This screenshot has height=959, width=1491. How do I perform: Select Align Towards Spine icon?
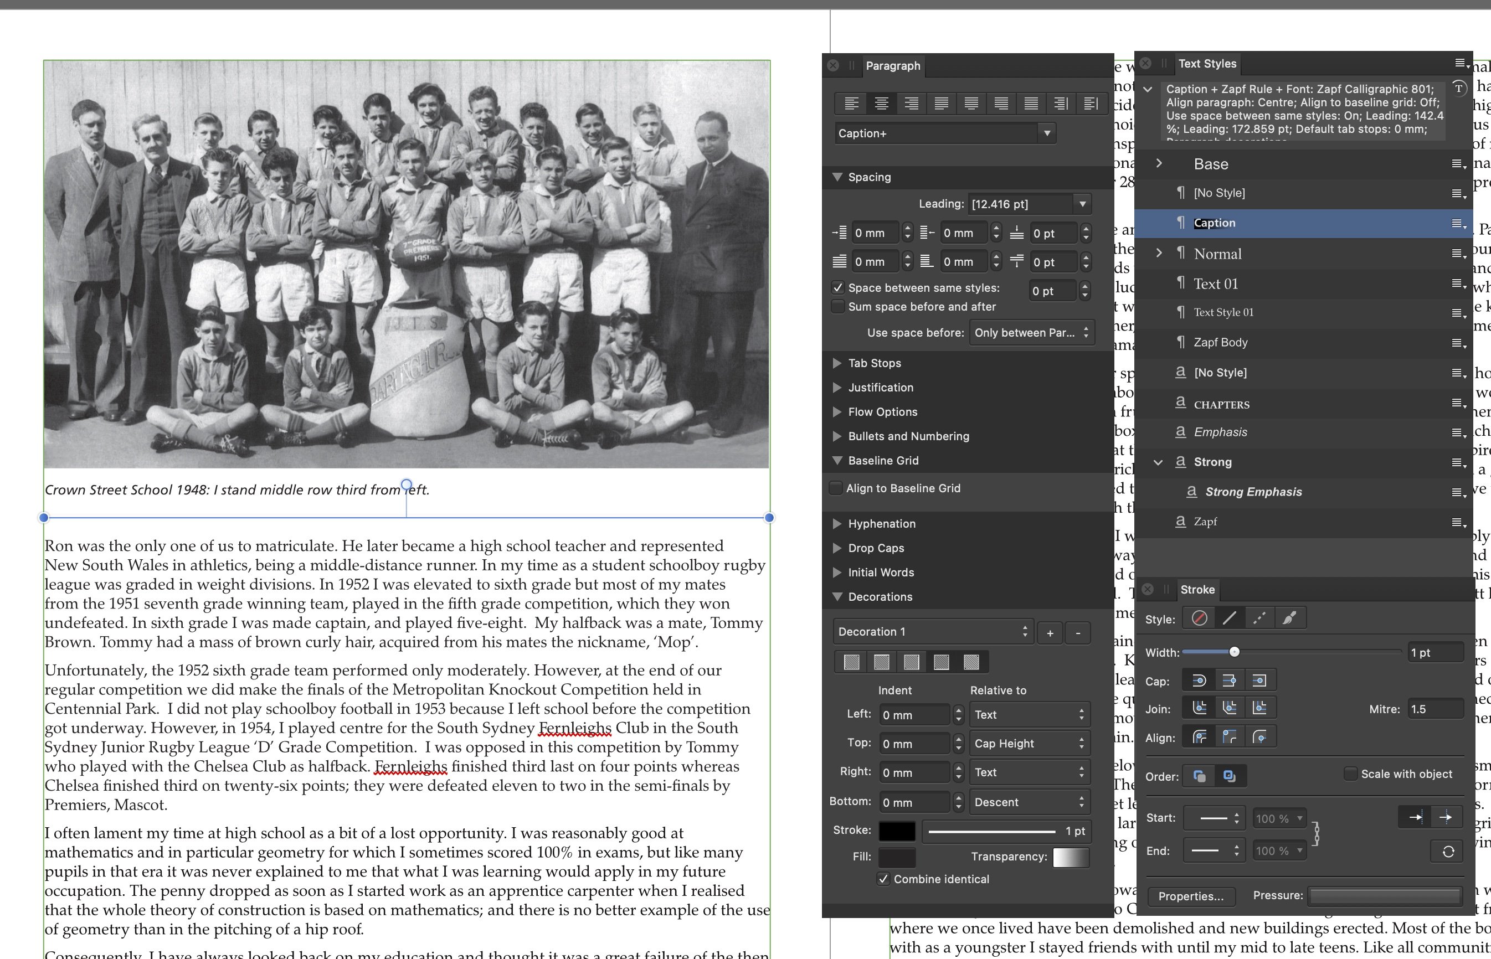click(x=1061, y=104)
